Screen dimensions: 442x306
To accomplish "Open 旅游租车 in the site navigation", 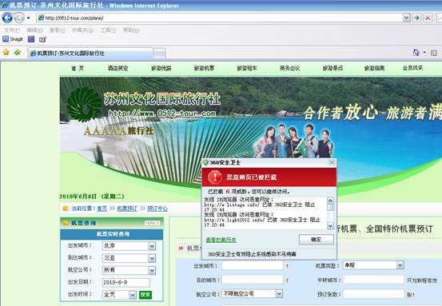I will [247, 68].
